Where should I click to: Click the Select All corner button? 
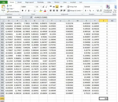(2, 21)
